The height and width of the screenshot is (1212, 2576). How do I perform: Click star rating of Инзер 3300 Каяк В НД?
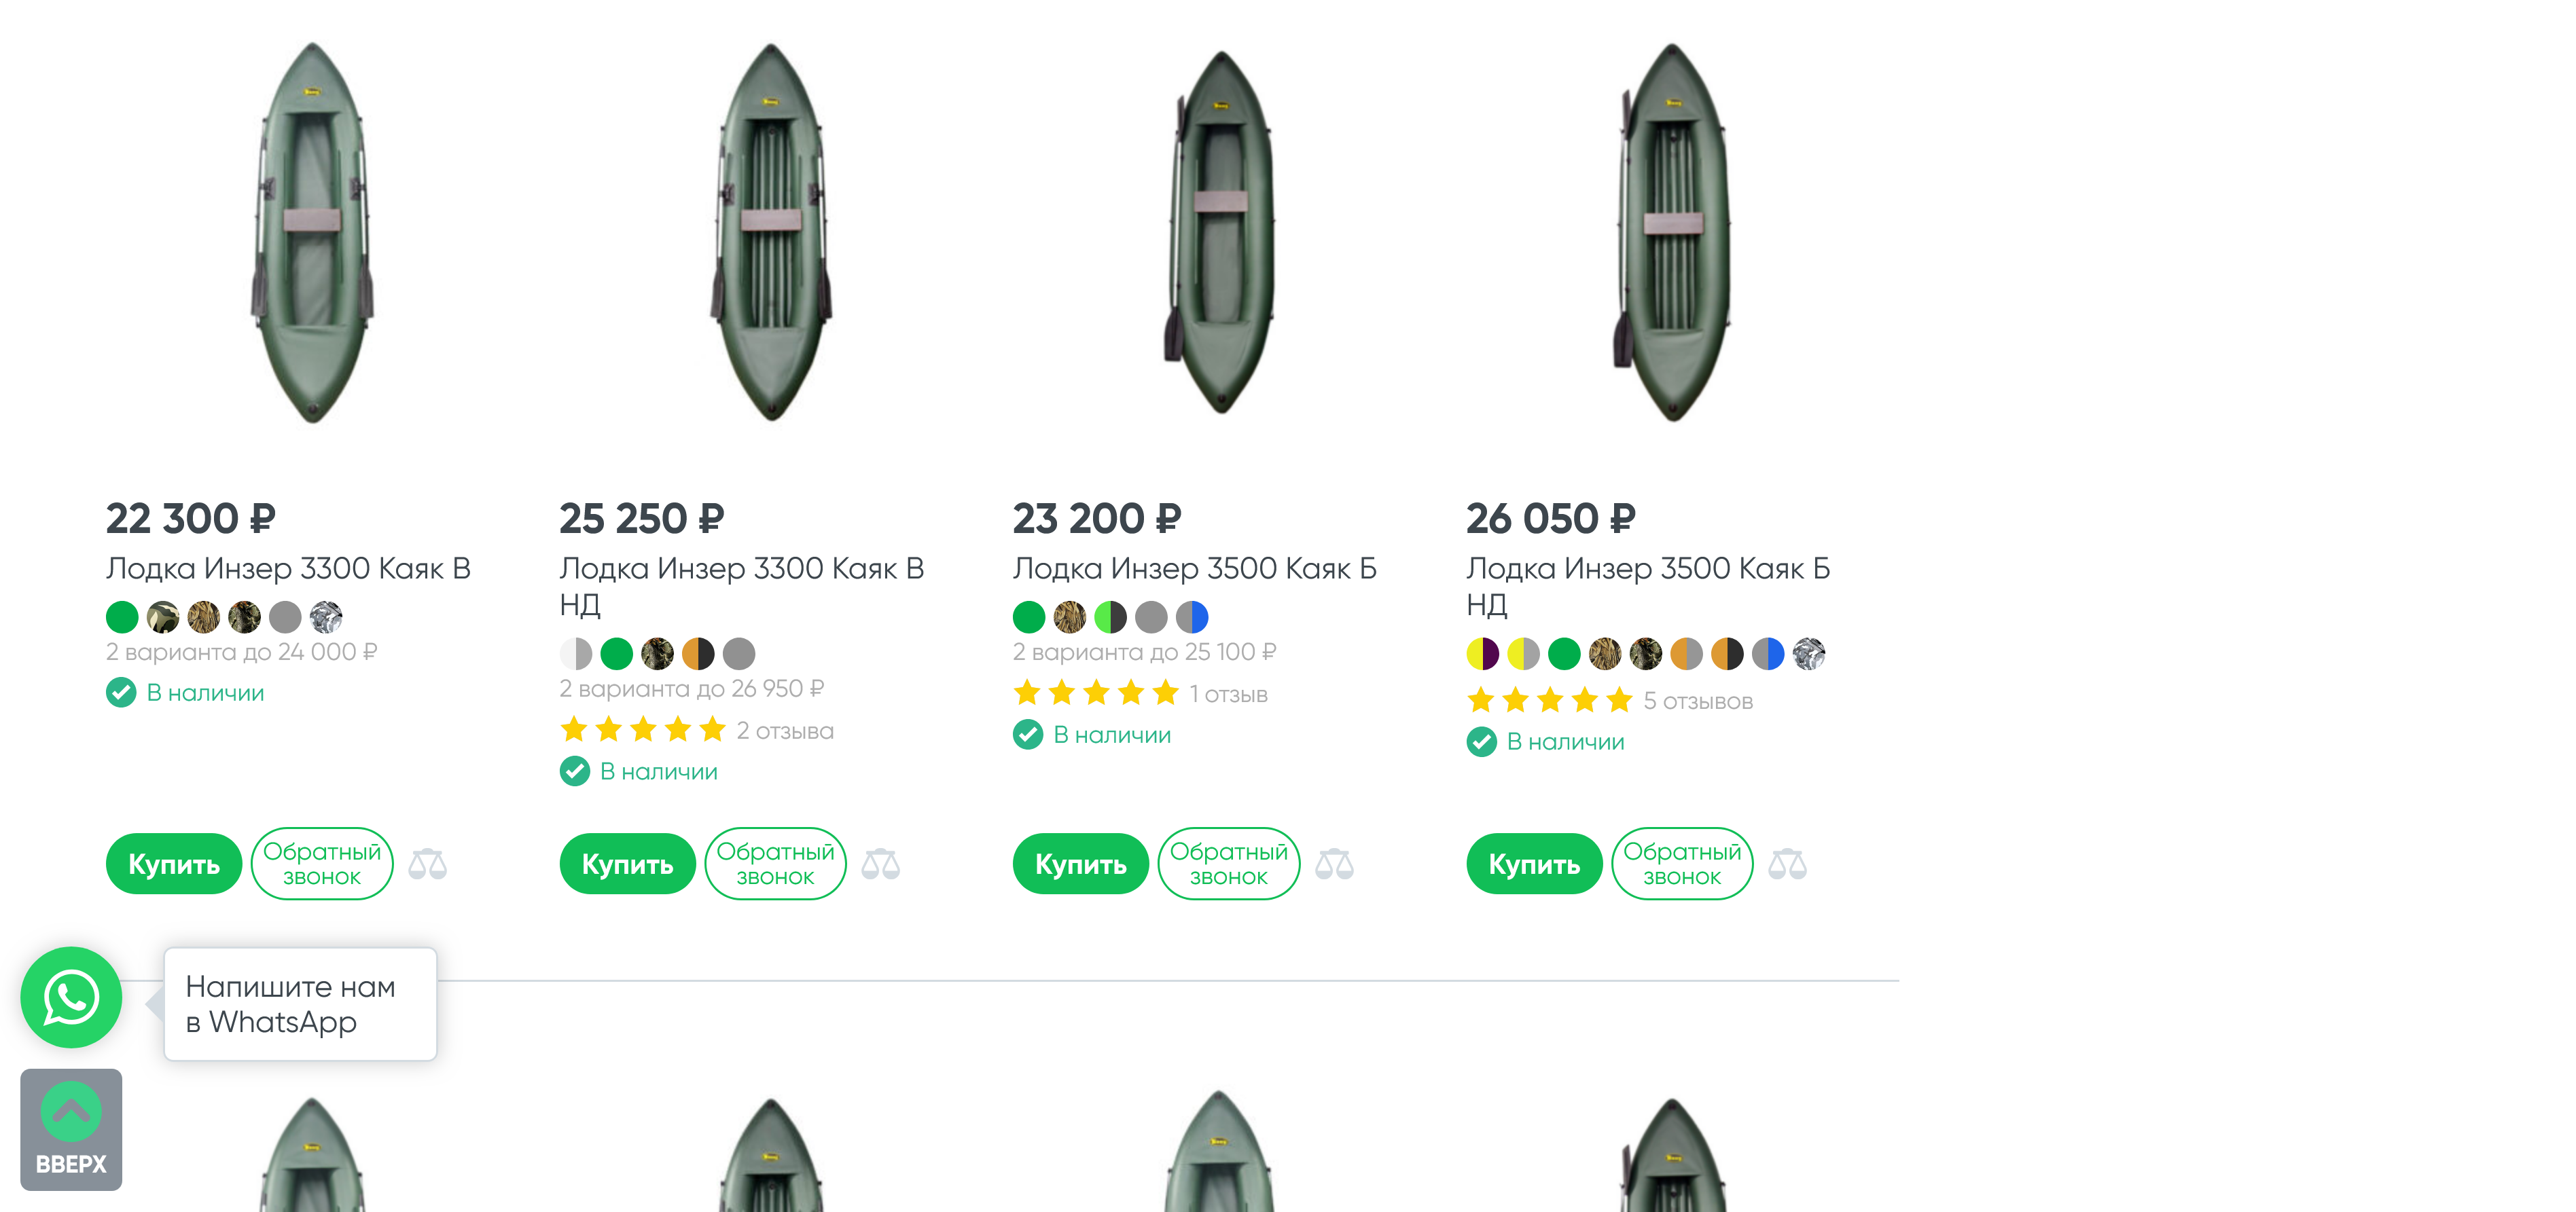[643, 731]
